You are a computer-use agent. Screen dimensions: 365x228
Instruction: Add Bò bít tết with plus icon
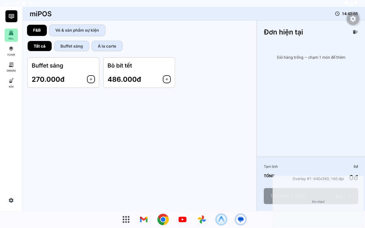pos(167,79)
